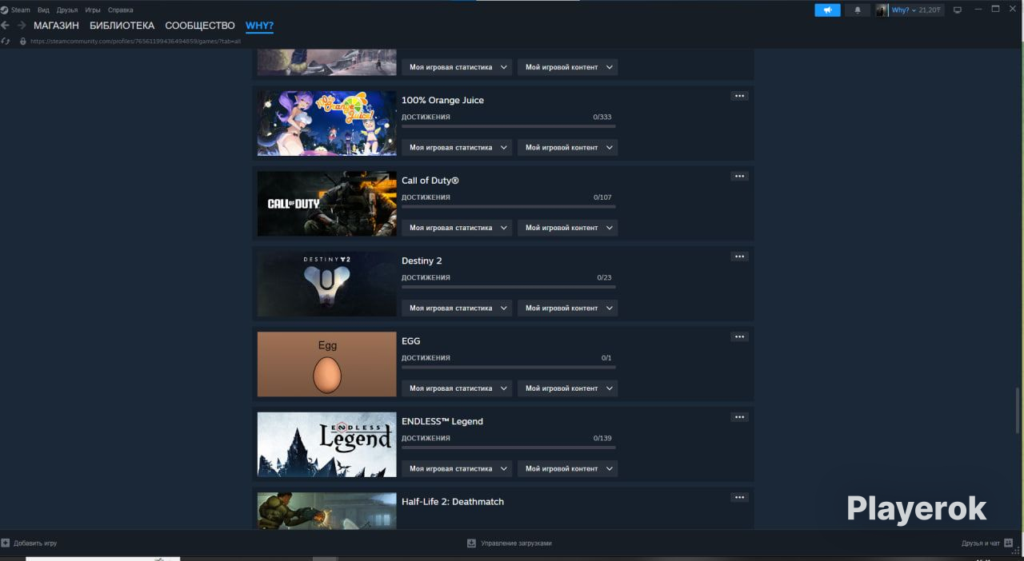Image resolution: width=1024 pixels, height=561 pixels.
Task: Open the notifications bell
Action: [x=858, y=10]
